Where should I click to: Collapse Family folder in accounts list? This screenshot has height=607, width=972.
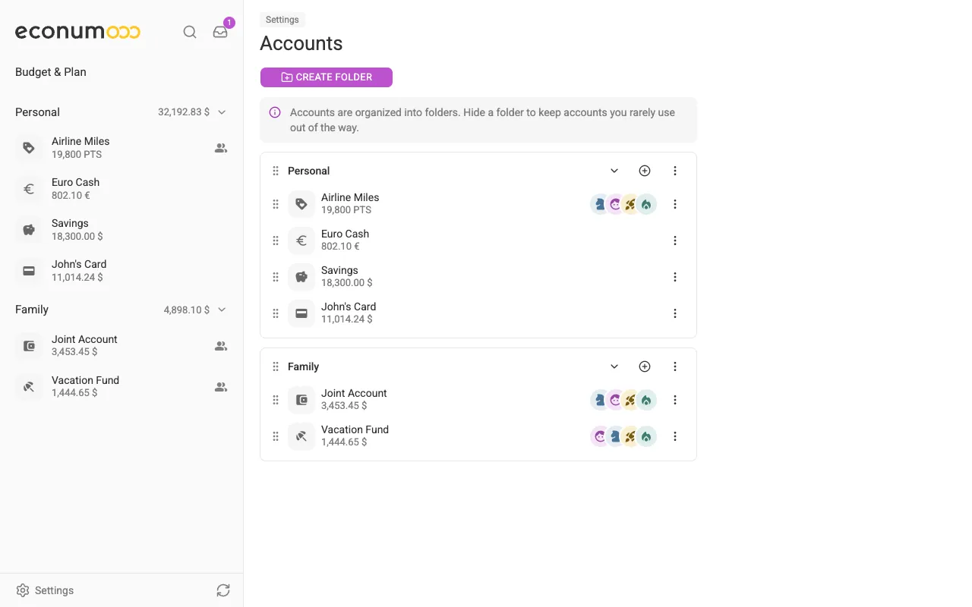[614, 366]
